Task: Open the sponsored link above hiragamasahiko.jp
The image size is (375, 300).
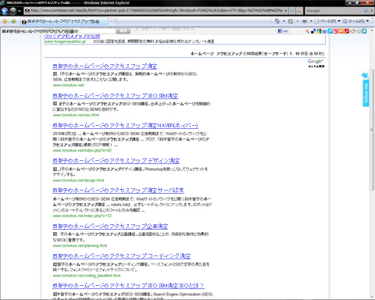Action: coord(73,36)
